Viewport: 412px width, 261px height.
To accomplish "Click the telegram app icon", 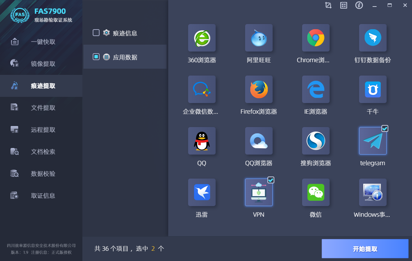I will [373, 141].
